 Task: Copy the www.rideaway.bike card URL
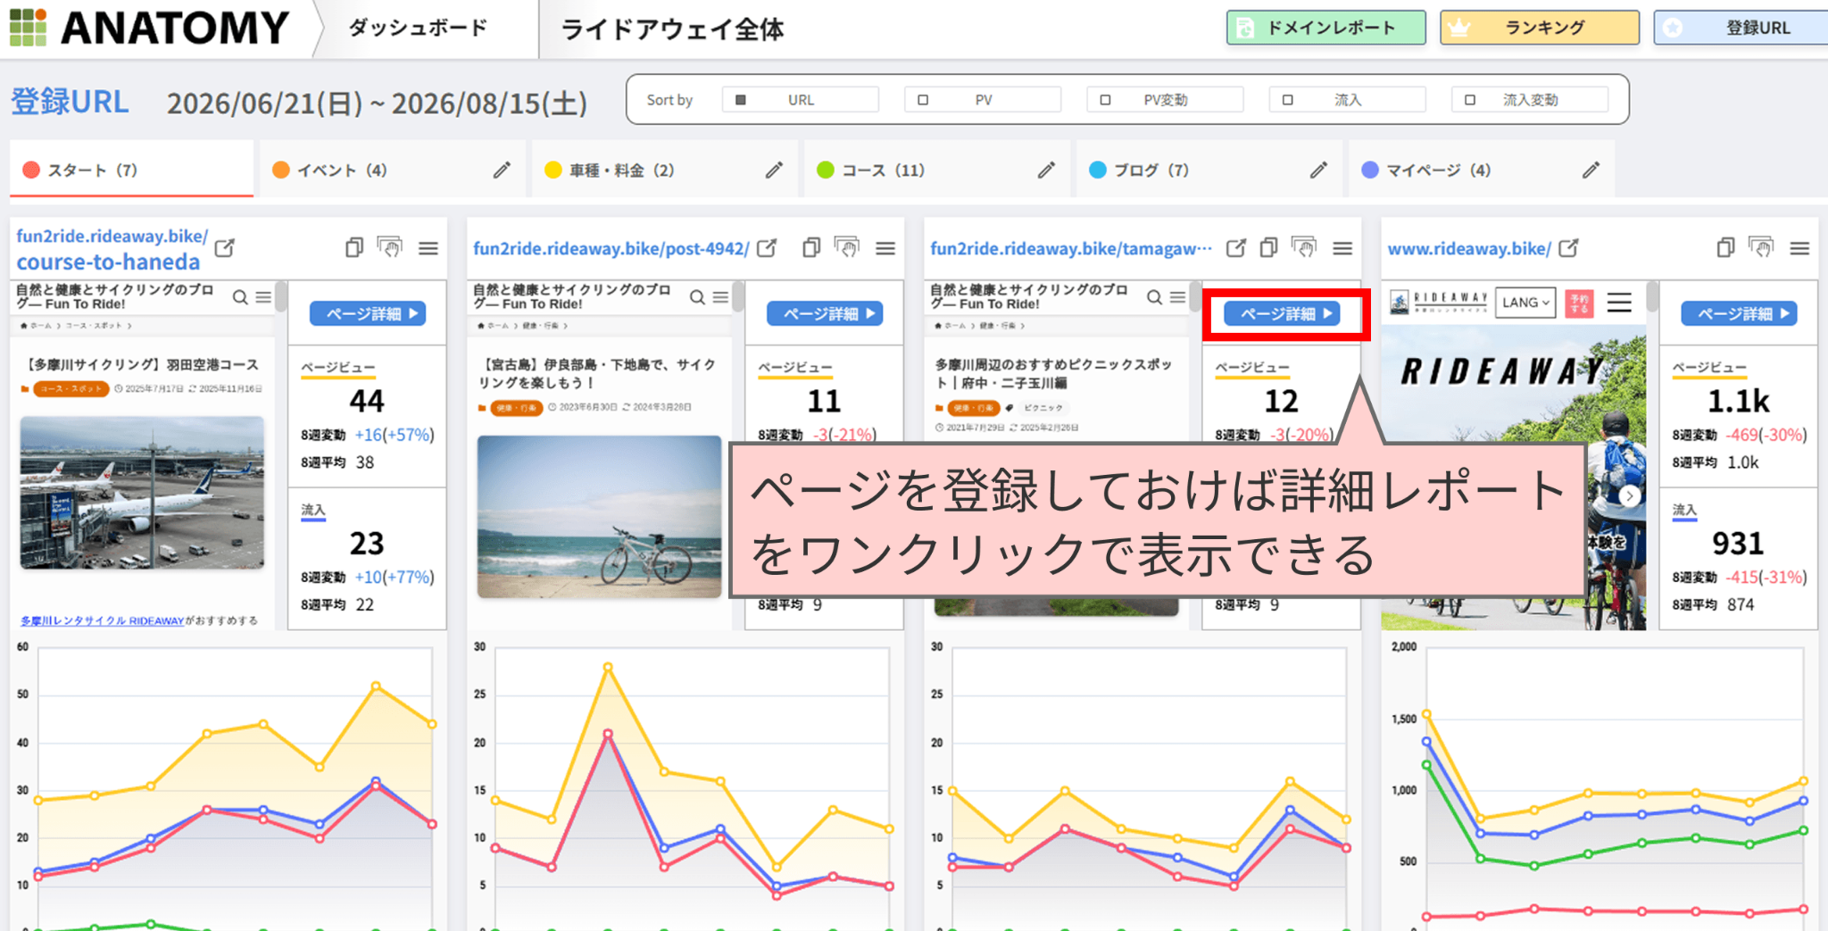[x=1725, y=247]
